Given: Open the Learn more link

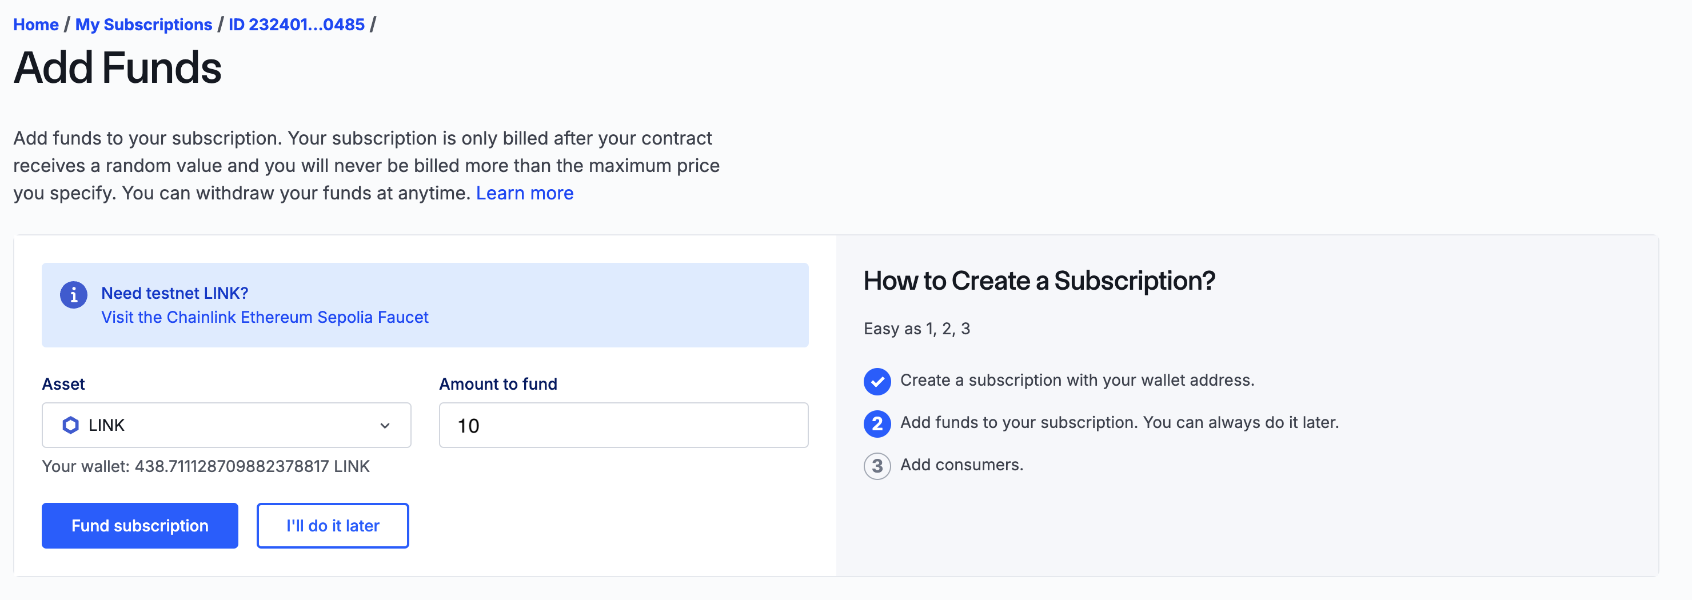Looking at the screenshot, I should (524, 193).
